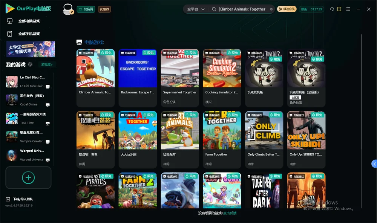Open Farm Together game card
The image size is (377, 223).
click(x=222, y=140)
